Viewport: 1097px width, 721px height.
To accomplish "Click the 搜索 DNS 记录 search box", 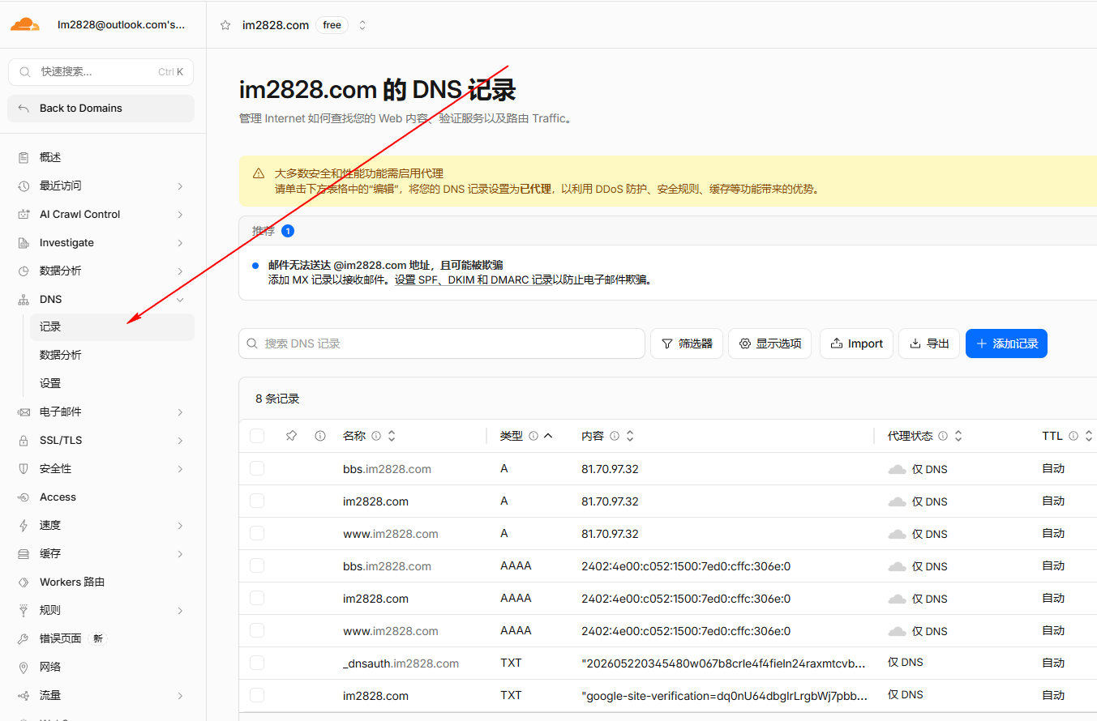I will coord(442,343).
